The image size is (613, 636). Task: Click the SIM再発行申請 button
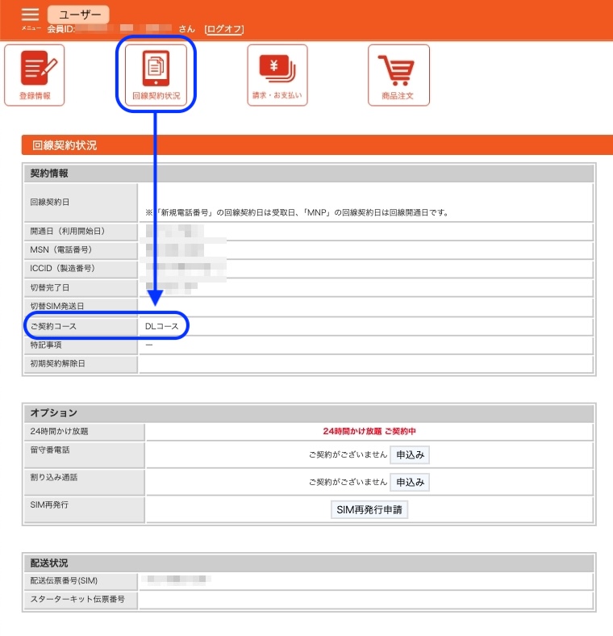click(x=369, y=510)
